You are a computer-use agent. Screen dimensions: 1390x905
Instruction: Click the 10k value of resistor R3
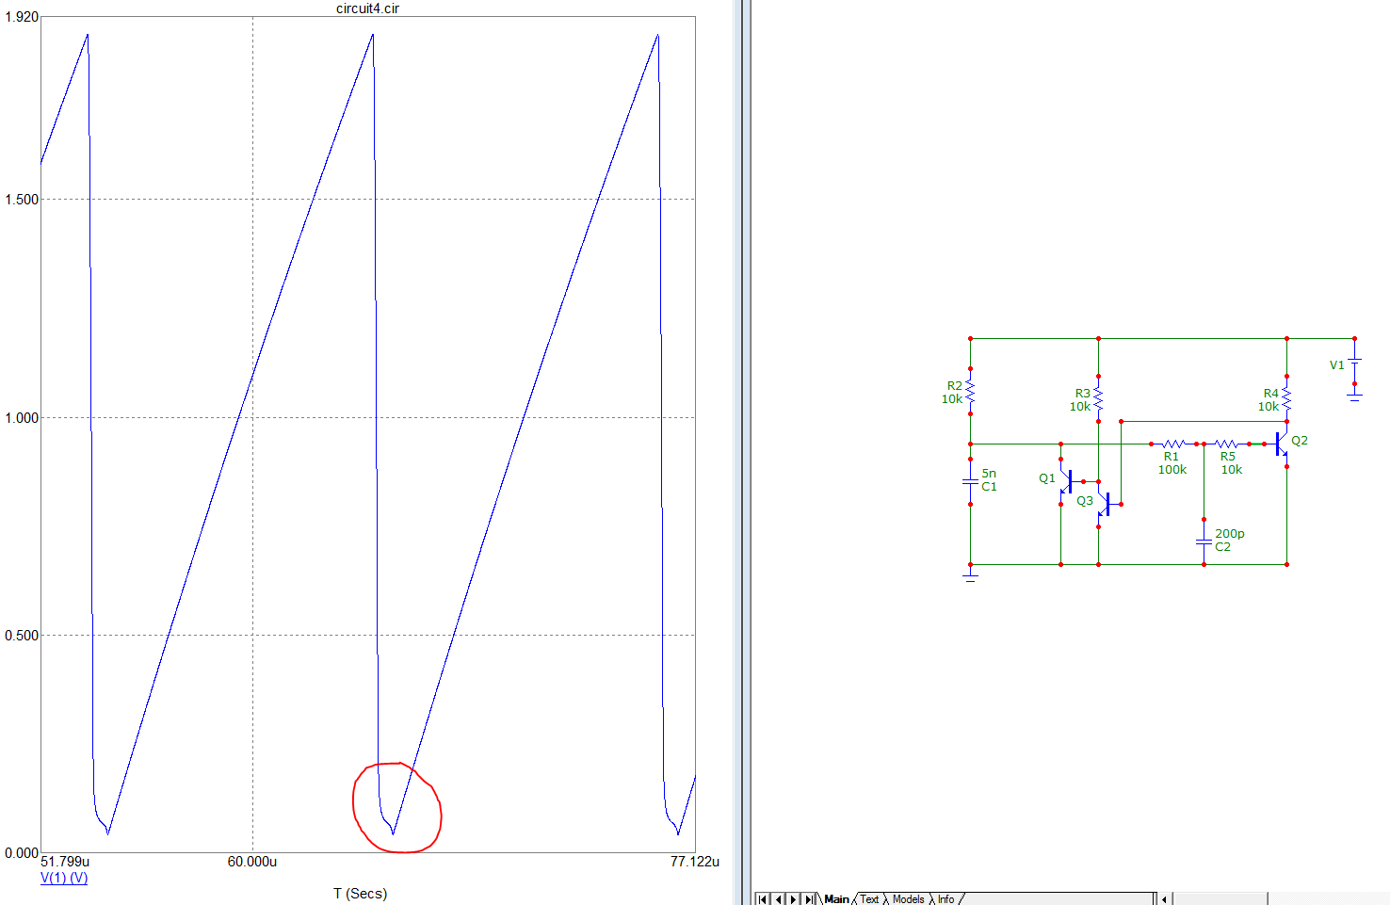click(1079, 407)
